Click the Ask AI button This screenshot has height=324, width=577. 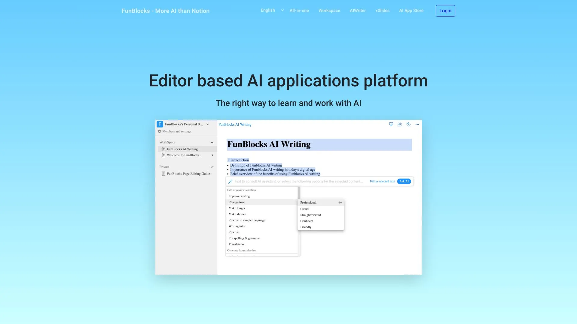pos(404,181)
